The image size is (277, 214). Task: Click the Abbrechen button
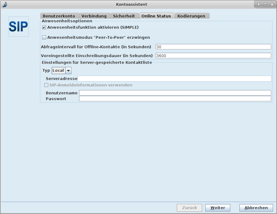[256, 208]
